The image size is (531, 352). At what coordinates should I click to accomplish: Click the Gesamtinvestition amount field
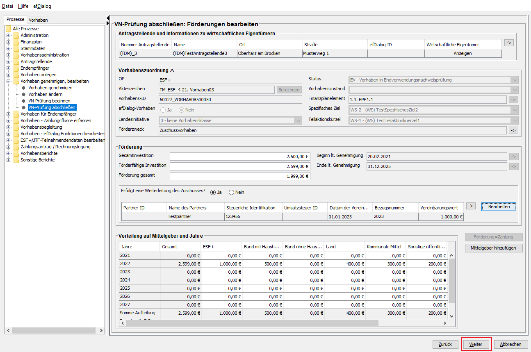click(x=240, y=157)
